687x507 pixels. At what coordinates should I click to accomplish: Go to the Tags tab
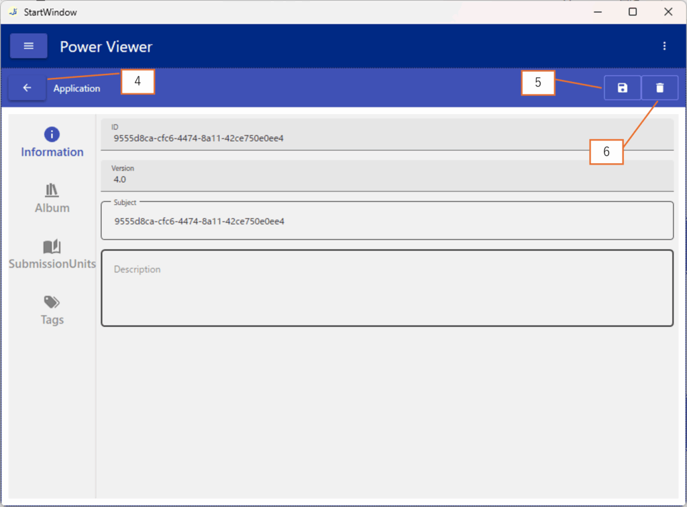pyautogui.click(x=52, y=310)
